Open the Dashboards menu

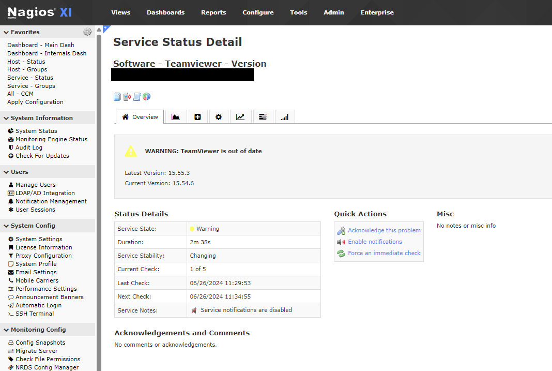coord(165,12)
